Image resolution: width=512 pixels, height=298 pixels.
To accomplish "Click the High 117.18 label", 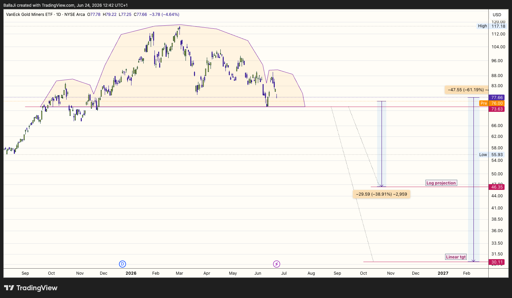I will click(x=491, y=26).
